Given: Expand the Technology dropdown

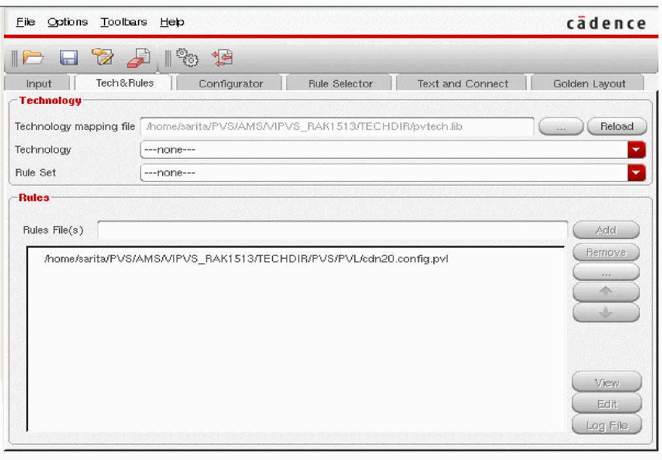Looking at the screenshot, I should (x=636, y=150).
